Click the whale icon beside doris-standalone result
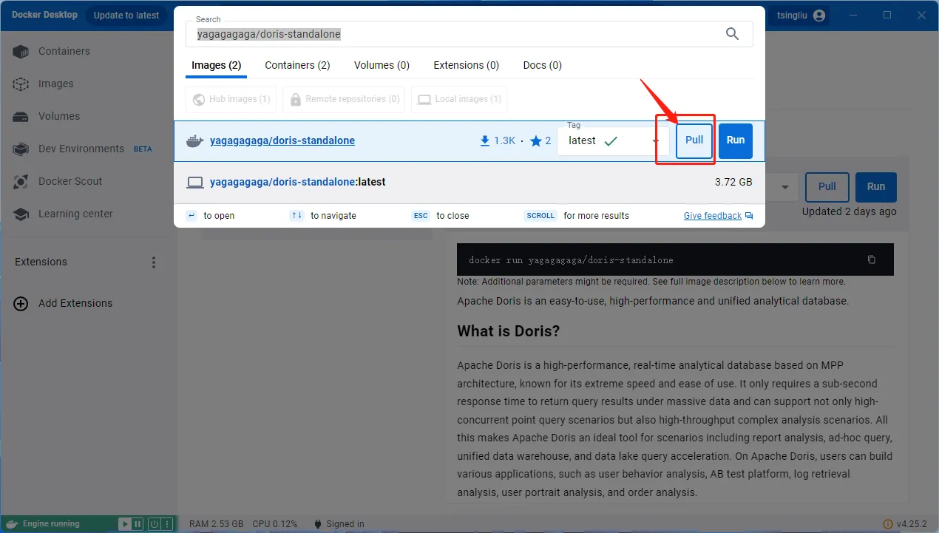Screen dimensions: 939x533 click(194, 141)
